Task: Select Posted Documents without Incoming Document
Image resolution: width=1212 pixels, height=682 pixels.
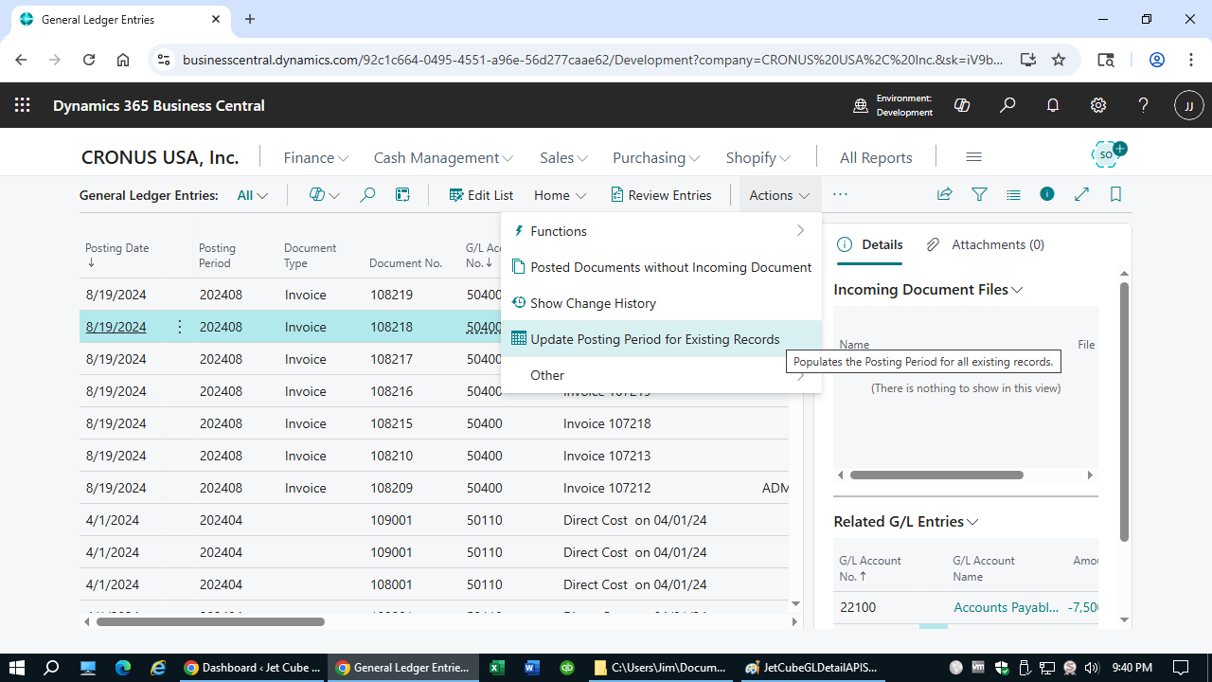Action: point(661,267)
